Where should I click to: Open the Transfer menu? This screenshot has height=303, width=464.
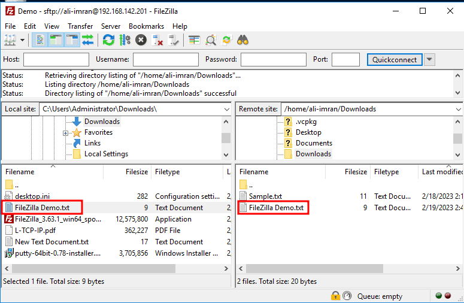[80, 26]
